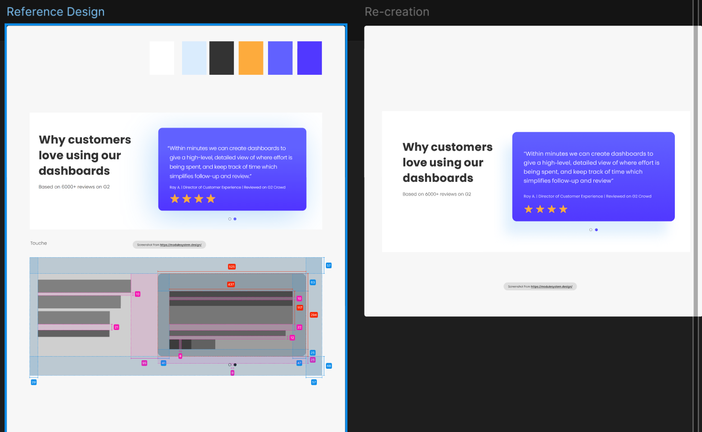Click 'Roy A. | Director' byline in reference card
Image resolution: width=702 pixels, height=432 pixels.
tap(227, 187)
